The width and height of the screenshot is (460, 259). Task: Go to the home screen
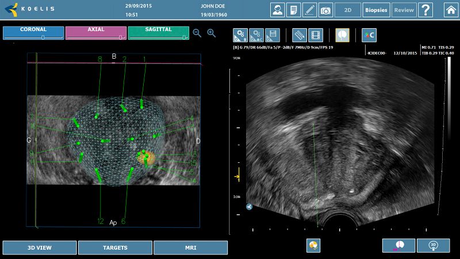[451, 10]
